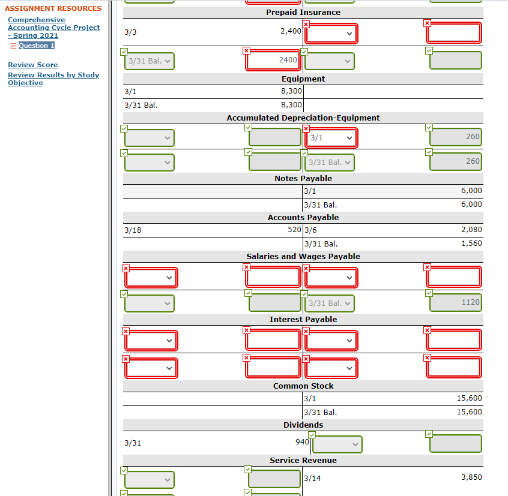The height and width of the screenshot is (496, 508).
Task: Click Interest Payable second row debit amount field
Action: 273,368
